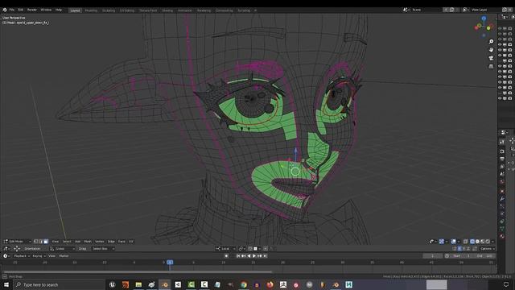Image resolution: width=515 pixels, height=290 pixels.
Task: Click the End frame field
Action: point(485,256)
